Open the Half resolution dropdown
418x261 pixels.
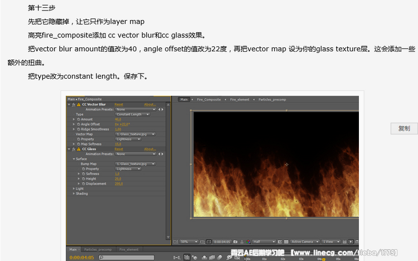pos(264,242)
